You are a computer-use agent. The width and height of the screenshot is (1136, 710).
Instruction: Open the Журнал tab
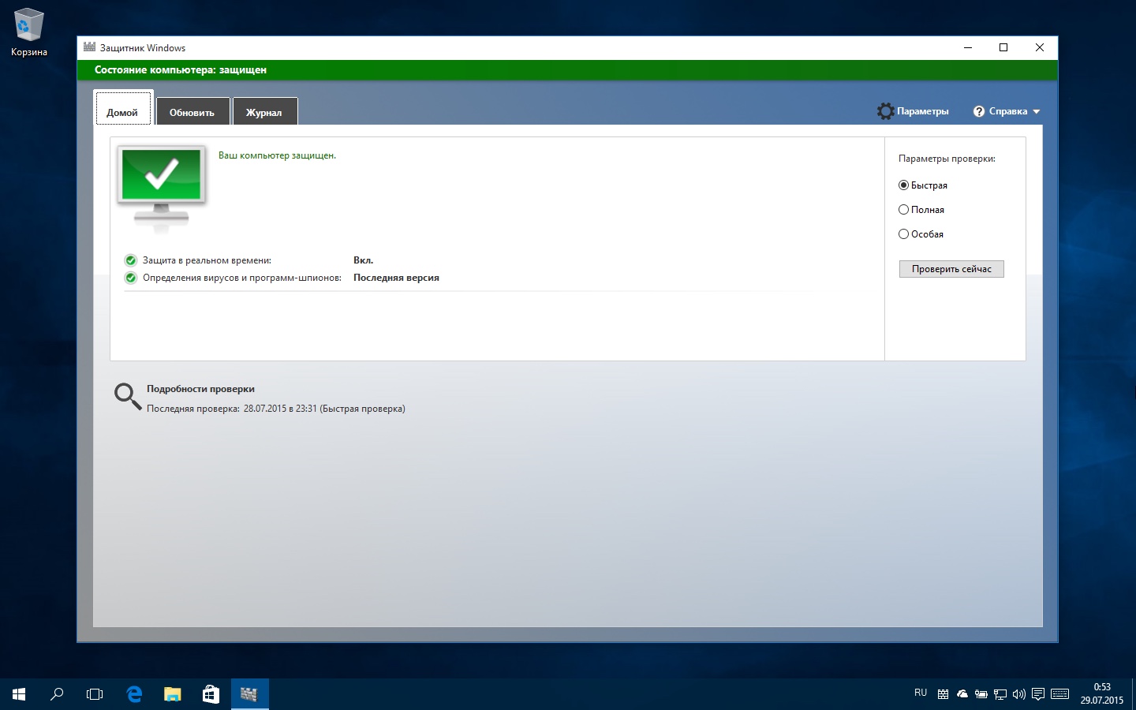(x=263, y=112)
